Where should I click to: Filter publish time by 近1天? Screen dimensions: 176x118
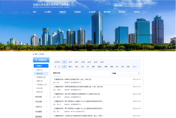[70, 62]
